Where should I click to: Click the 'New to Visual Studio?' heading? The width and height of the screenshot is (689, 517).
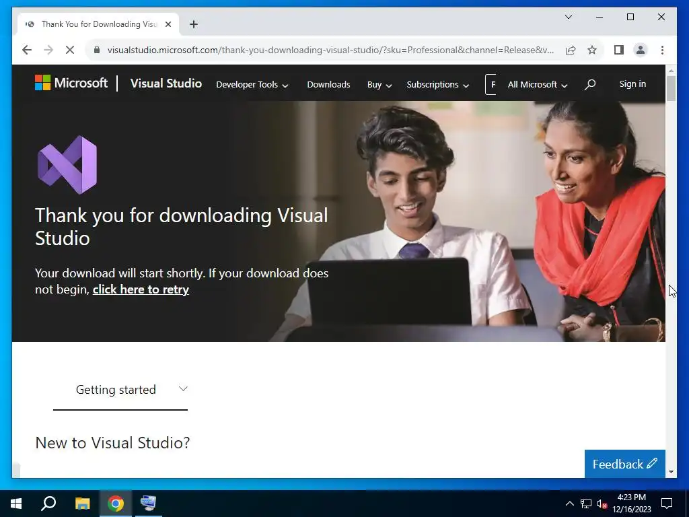(x=112, y=443)
